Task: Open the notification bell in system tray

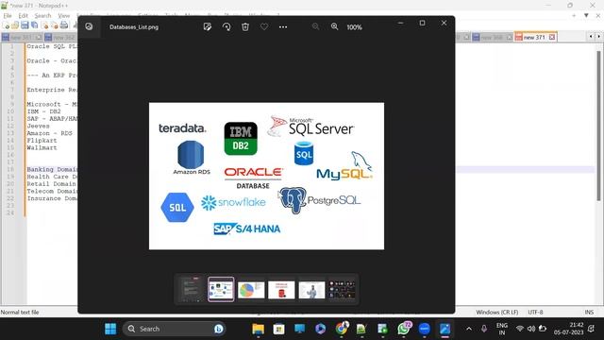Action: 592,329
